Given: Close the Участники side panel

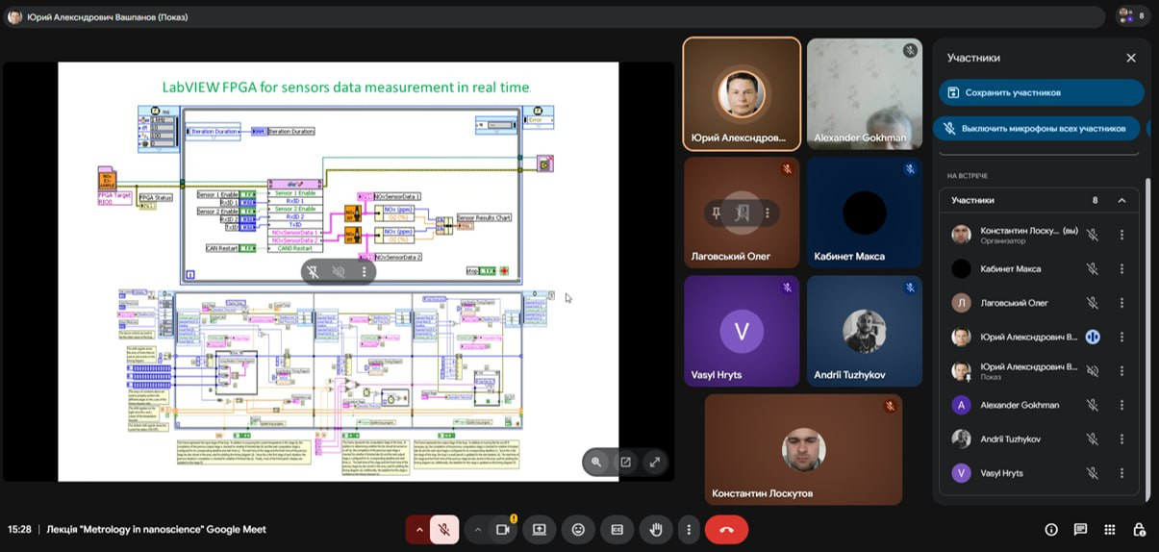Looking at the screenshot, I should tap(1131, 58).
